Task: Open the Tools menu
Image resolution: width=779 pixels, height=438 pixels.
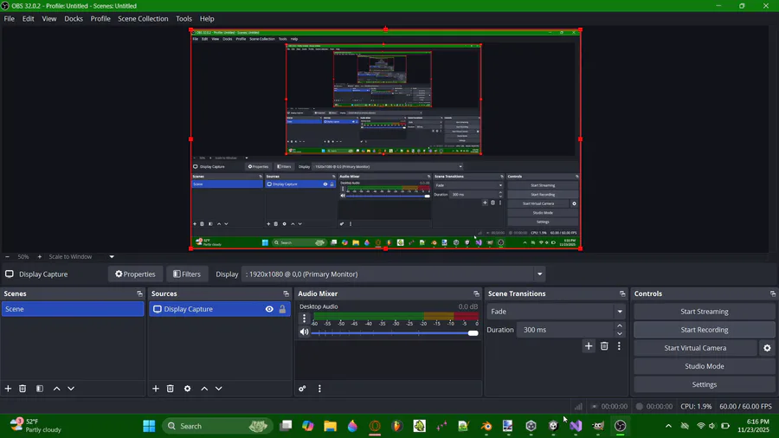Action: (x=183, y=18)
